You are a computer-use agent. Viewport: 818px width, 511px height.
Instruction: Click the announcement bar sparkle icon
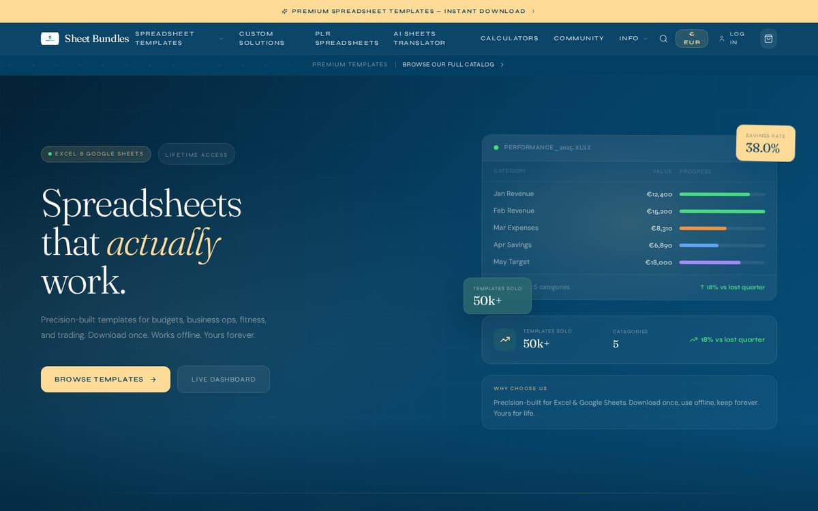tap(285, 11)
